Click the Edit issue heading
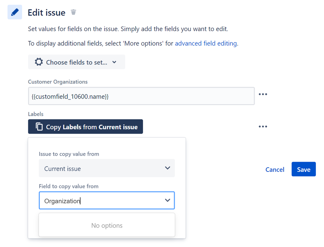 46,13
